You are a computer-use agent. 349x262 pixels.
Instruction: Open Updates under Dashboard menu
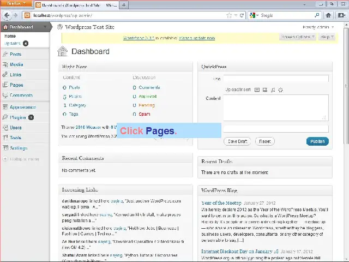(13, 44)
